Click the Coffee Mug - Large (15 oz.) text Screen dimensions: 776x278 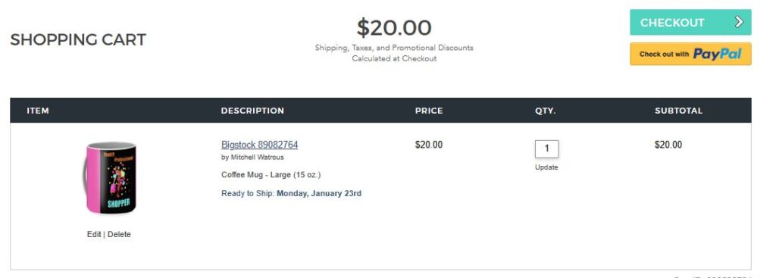[271, 175]
